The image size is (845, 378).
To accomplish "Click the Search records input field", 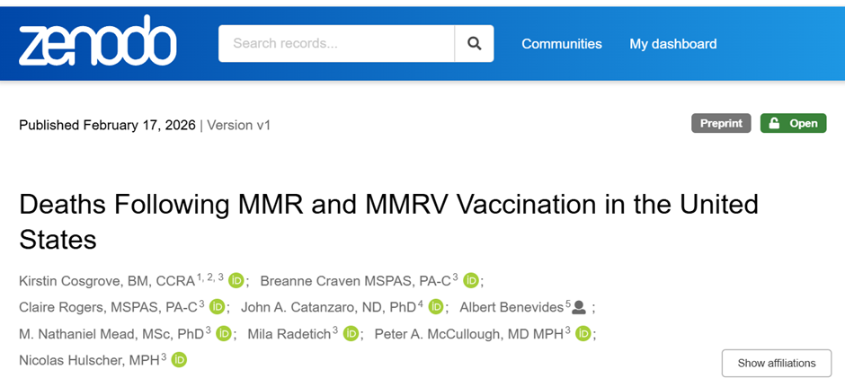I will click(335, 43).
